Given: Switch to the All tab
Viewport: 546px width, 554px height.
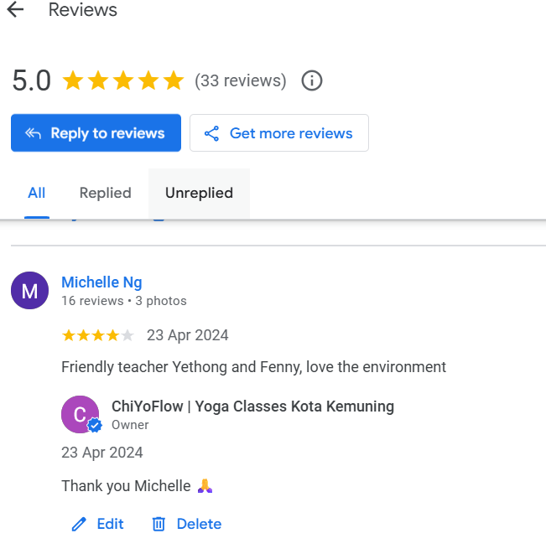Looking at the screenshot, I should [36, 193].
